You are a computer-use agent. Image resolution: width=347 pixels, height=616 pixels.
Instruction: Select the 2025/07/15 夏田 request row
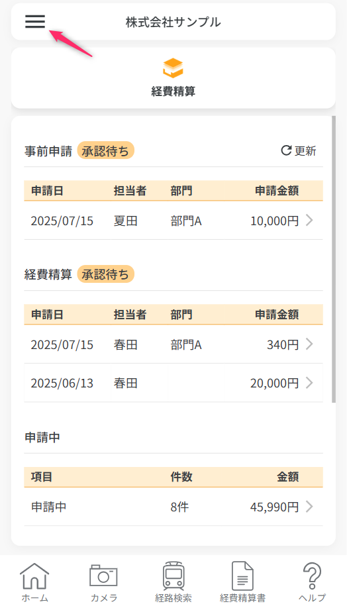(173, 221)
